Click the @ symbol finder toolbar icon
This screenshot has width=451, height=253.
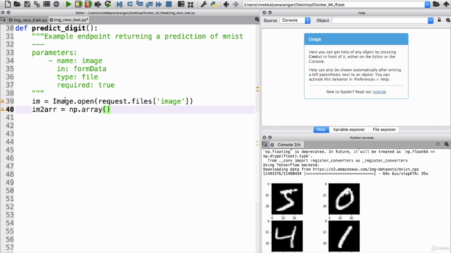click(x=56, y=4)
